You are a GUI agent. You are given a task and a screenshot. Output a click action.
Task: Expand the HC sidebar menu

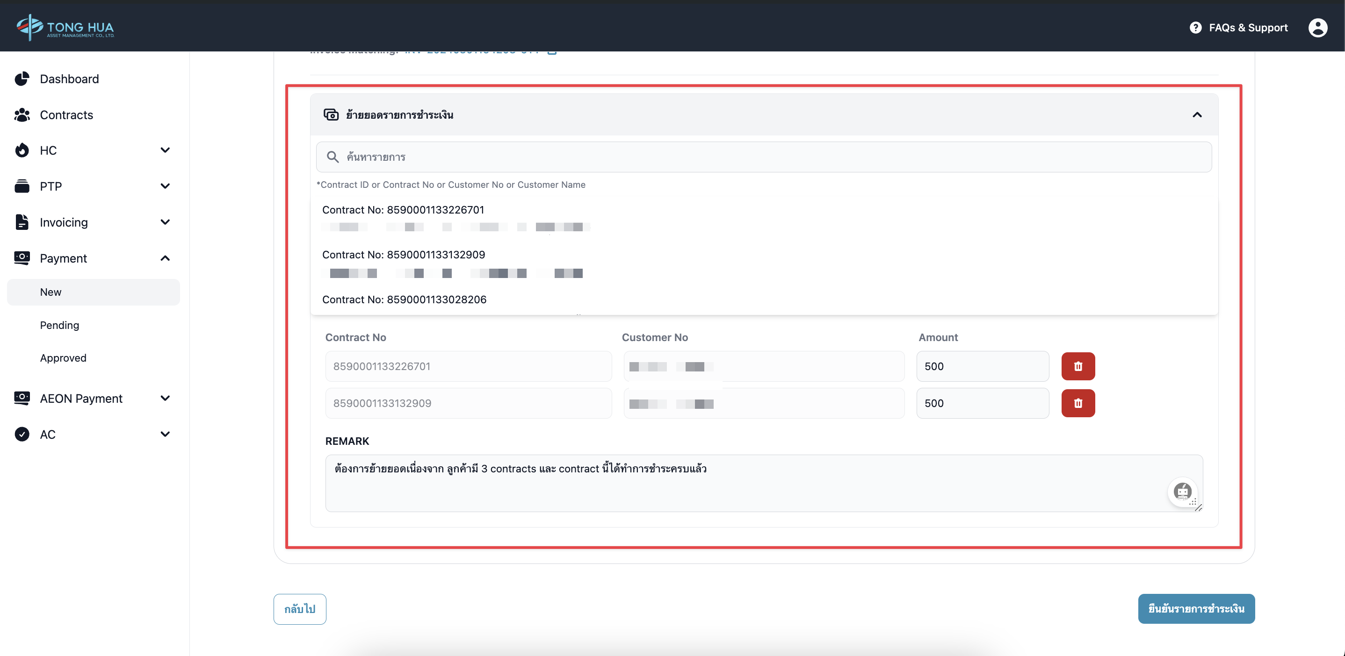165,150
